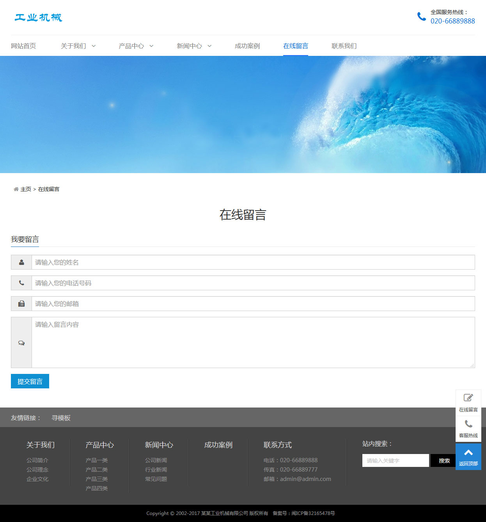
Task: Open footer heading 成功案例
Action: click(x=218, y=445)
